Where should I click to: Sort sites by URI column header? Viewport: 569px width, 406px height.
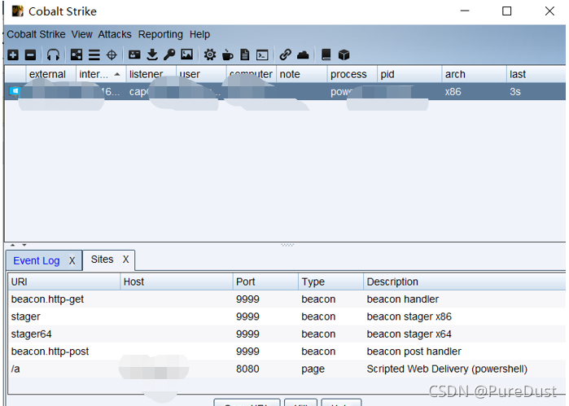tap(63, 282)
